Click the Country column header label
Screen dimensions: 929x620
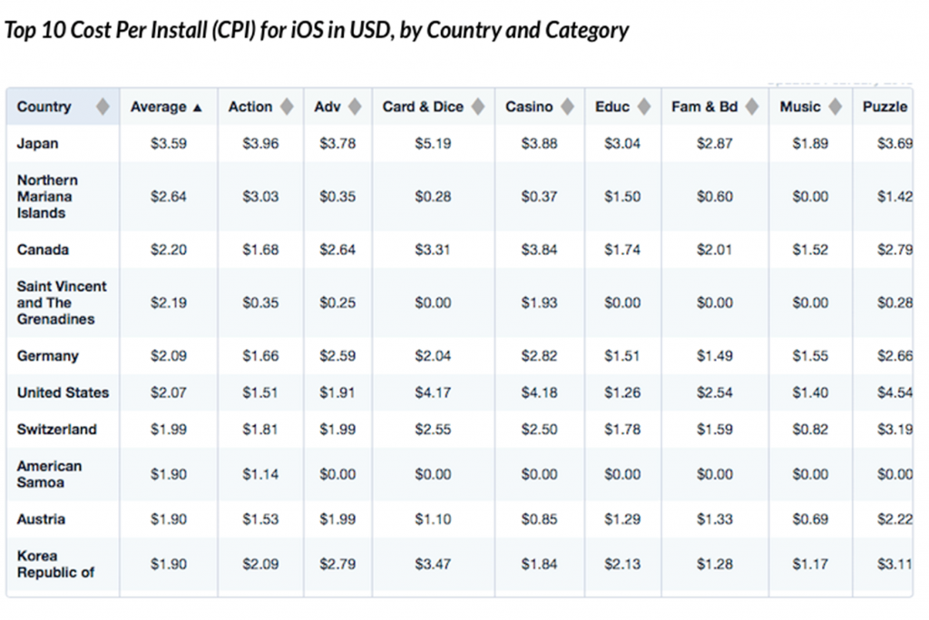[44, 107]
